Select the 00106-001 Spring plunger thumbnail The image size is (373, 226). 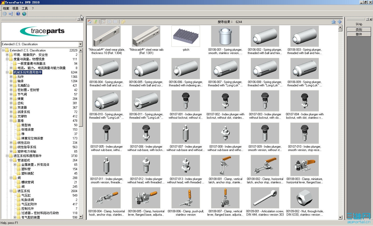[225, 36]
